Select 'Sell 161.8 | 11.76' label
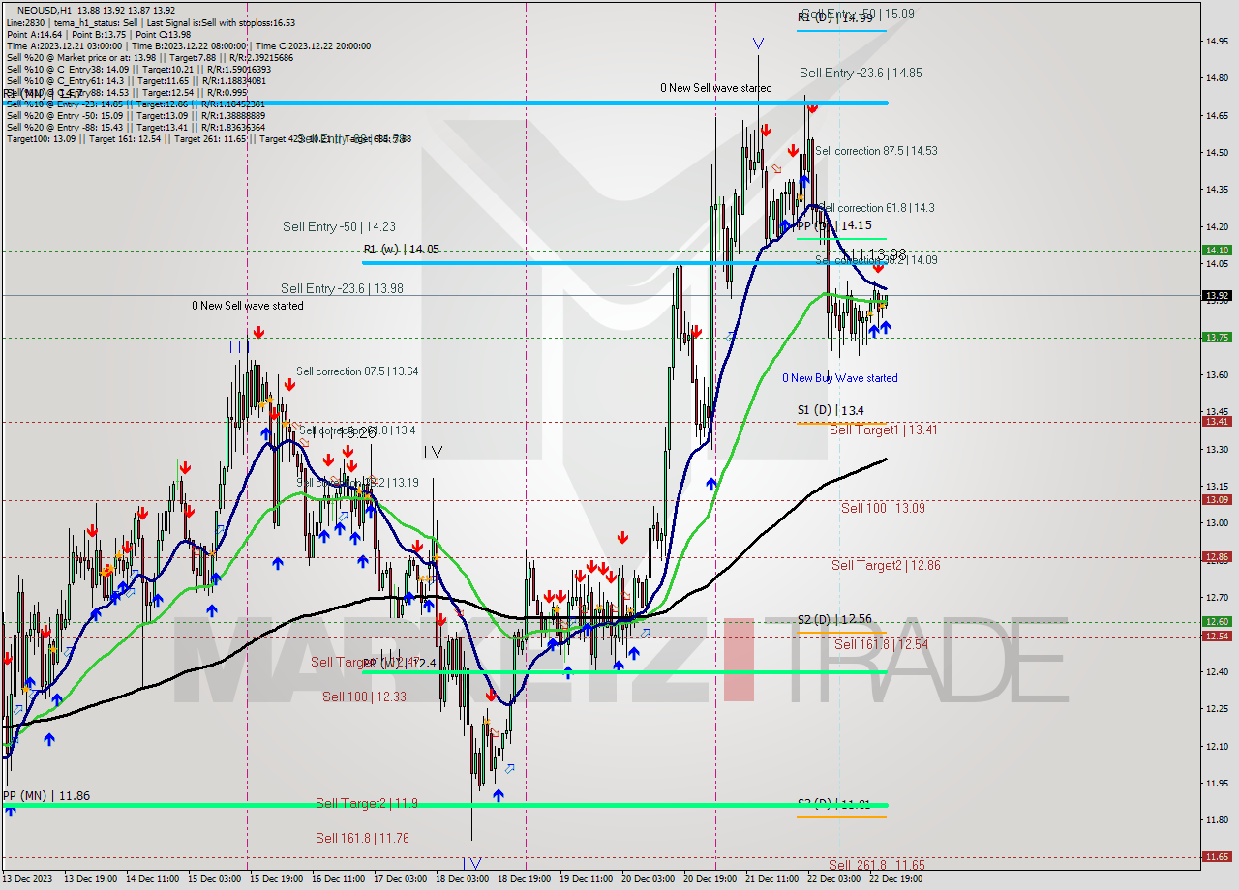The width and height of the screenshot is (1239, 890). point(362,838)
